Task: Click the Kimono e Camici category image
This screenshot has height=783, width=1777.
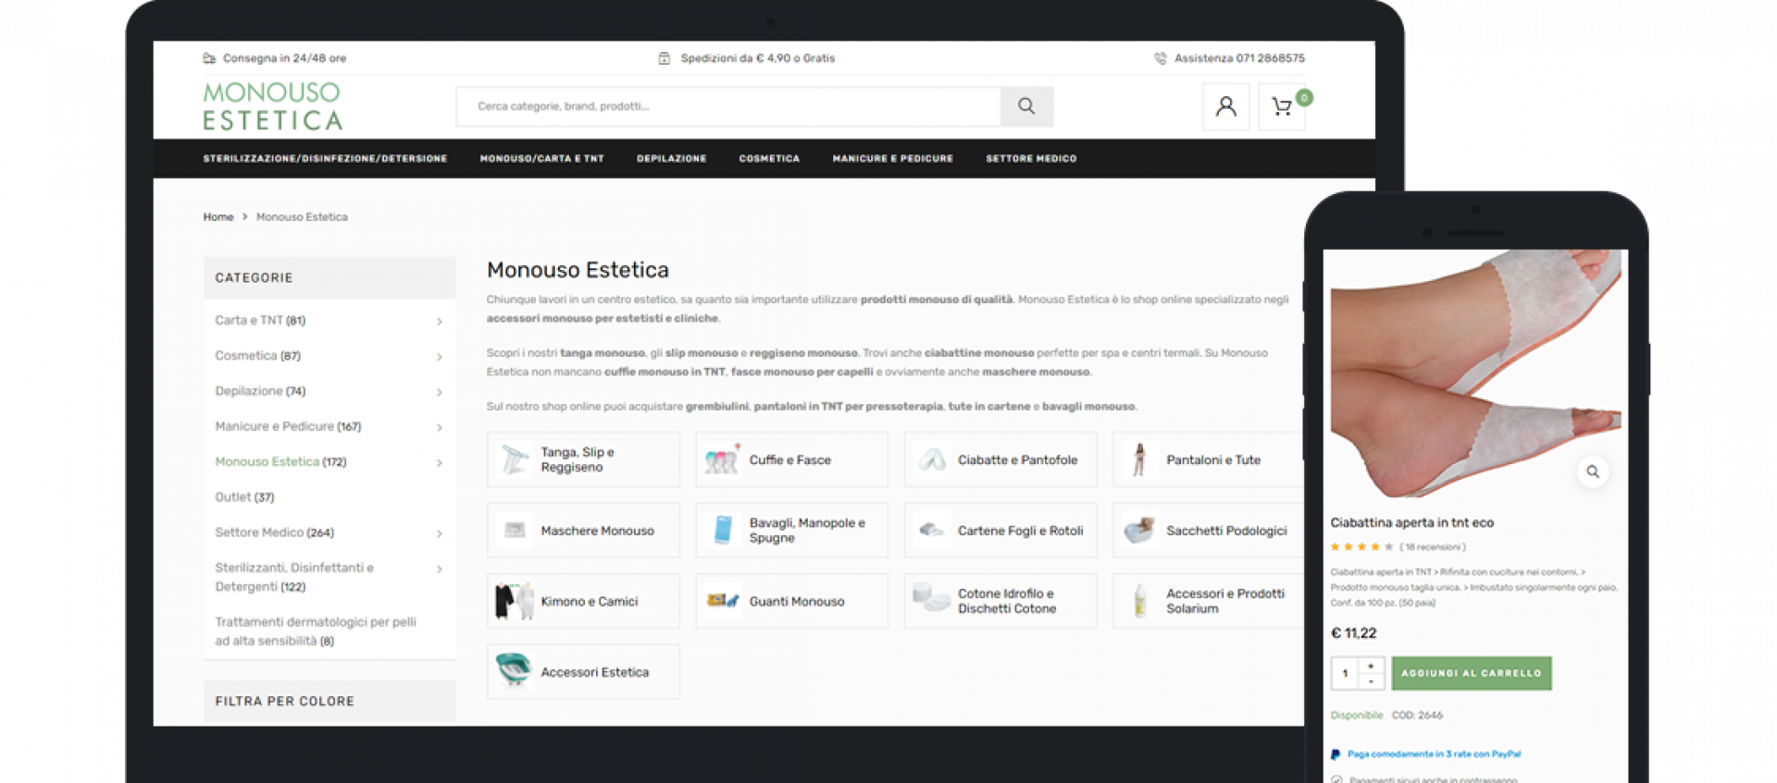Action: point(515,601)
